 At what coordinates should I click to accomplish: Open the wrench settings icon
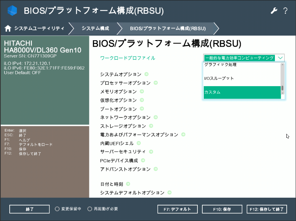point(274,11)
